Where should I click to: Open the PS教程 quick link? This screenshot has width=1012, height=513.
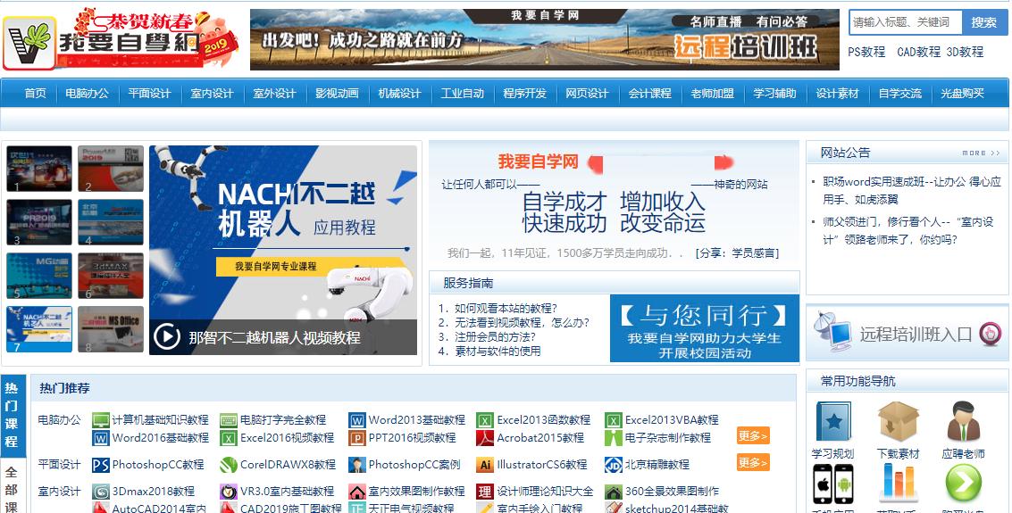point(866,53)
